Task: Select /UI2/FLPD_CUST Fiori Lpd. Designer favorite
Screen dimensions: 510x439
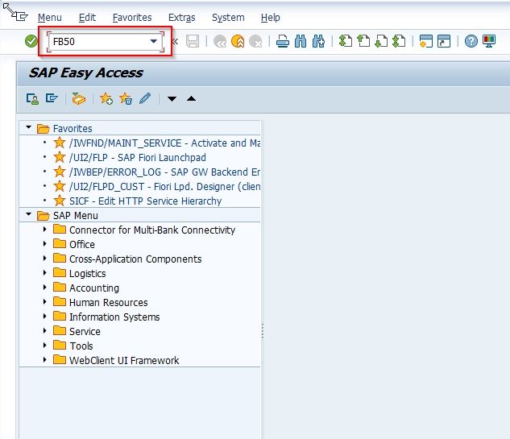Action: (x=164, y=187)
